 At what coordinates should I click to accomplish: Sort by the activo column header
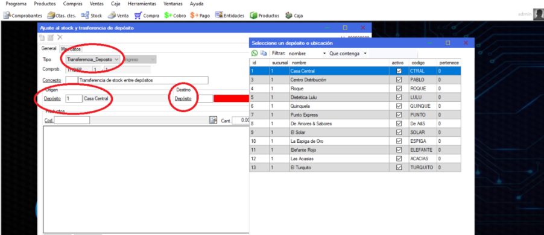399,63
